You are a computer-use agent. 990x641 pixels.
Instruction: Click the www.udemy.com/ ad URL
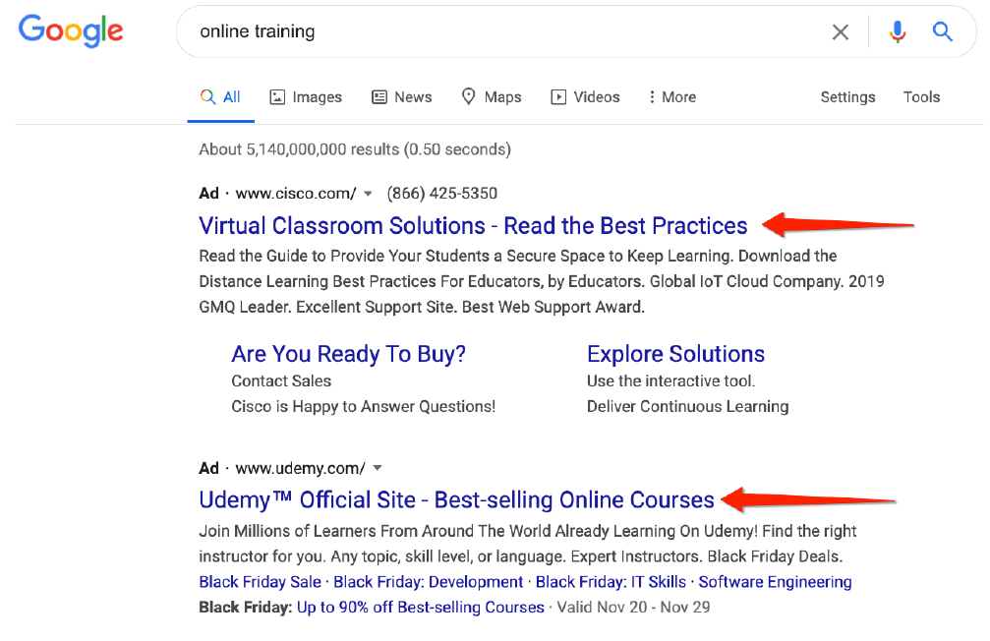coord(301,469)
